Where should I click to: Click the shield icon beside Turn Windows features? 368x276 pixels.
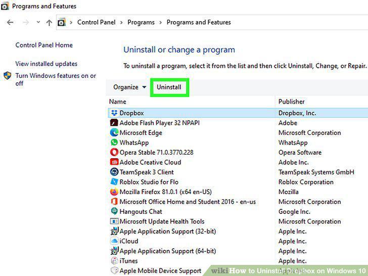click(x=8, y=76)
